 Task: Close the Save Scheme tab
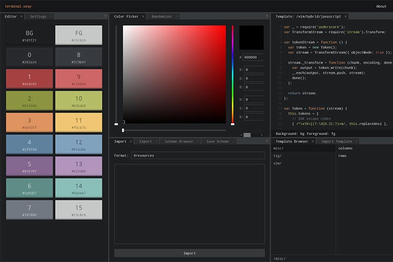233,141
